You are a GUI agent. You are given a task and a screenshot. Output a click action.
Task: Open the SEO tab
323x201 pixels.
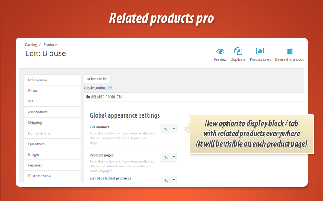[x=52, y=101]
